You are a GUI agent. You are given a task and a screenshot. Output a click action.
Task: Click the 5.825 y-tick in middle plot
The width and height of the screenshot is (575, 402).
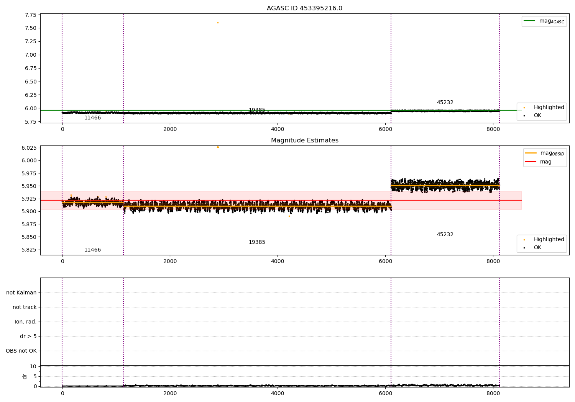point(29,250)
